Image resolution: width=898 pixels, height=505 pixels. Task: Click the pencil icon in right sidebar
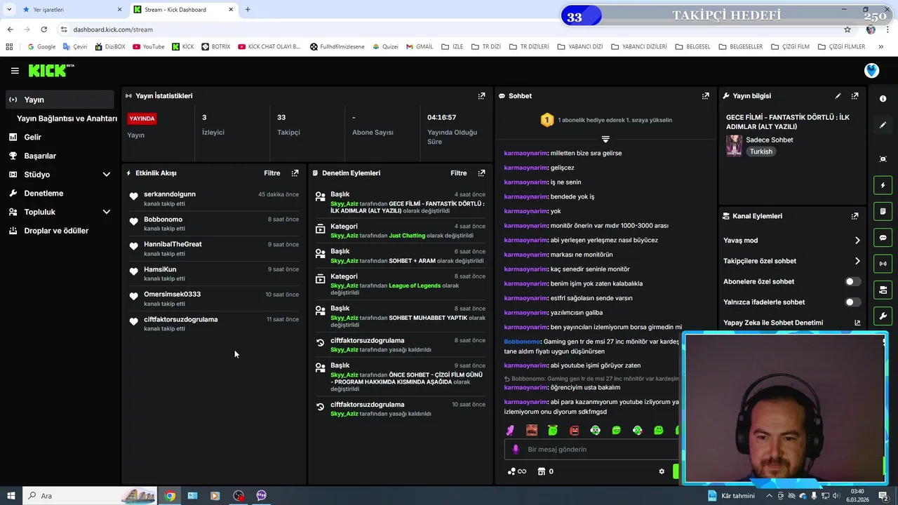[x=883, y=125]
